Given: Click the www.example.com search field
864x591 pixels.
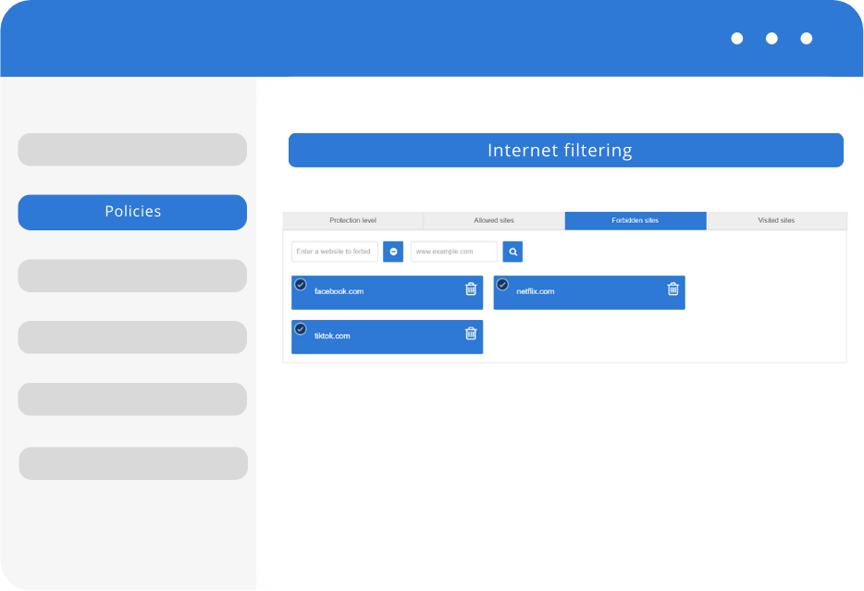Looking at the screenshot, I should coord(453,252).
